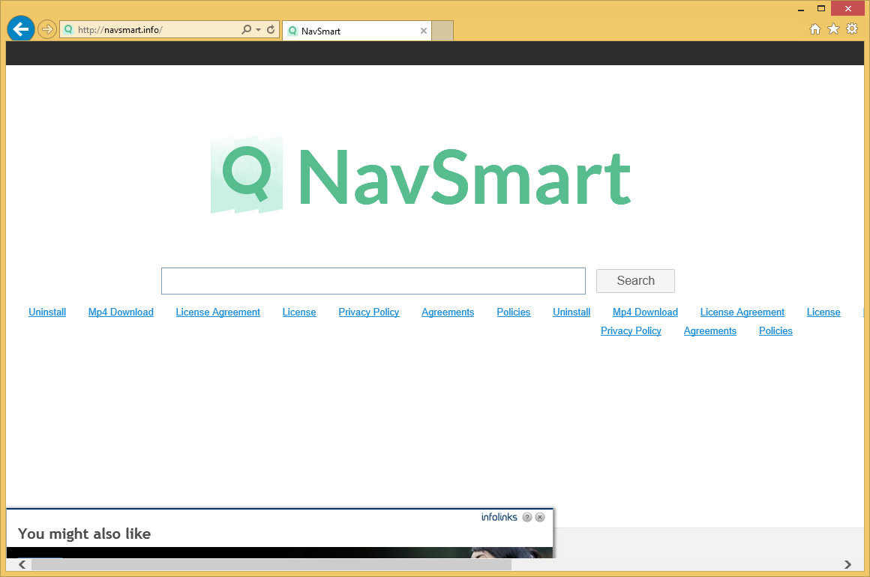The width and height of the screenshot is (870, 577).
Task: View the Privacy Policy page
Action: (368, 312)
